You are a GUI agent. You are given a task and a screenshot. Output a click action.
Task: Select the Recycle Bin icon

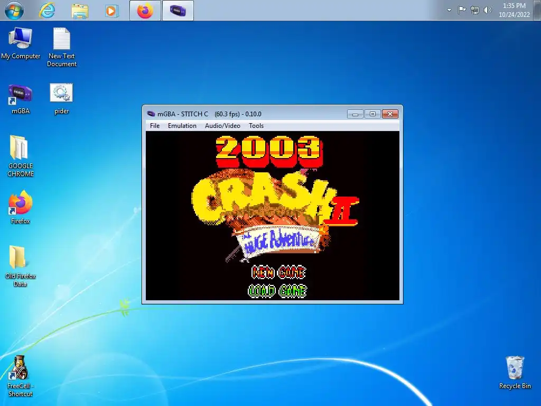[515, 373]
